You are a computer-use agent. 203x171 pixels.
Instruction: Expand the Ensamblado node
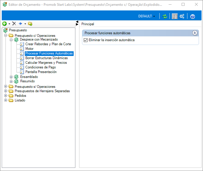tap(11, 77)
